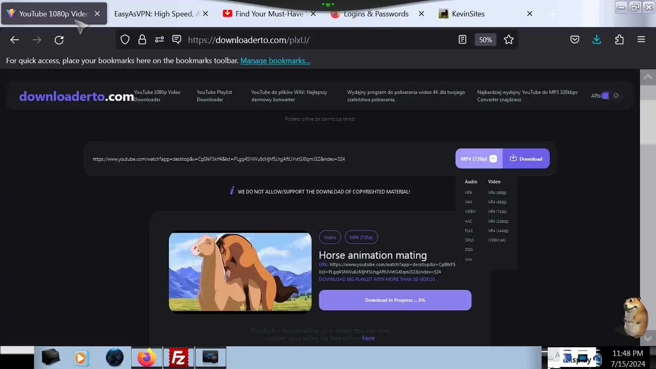Choose WEBM audio format

[470, 212]
